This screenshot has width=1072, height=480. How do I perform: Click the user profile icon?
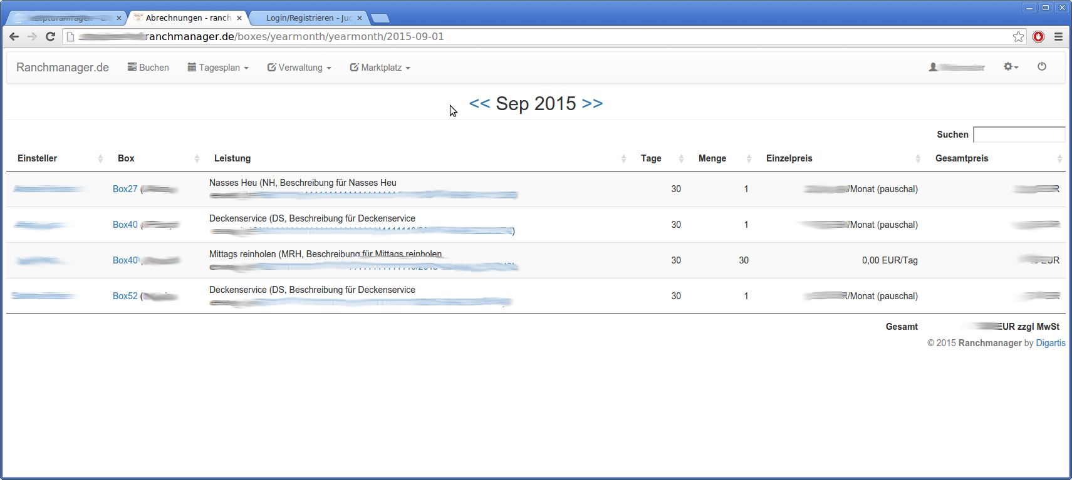click(933, 67)
